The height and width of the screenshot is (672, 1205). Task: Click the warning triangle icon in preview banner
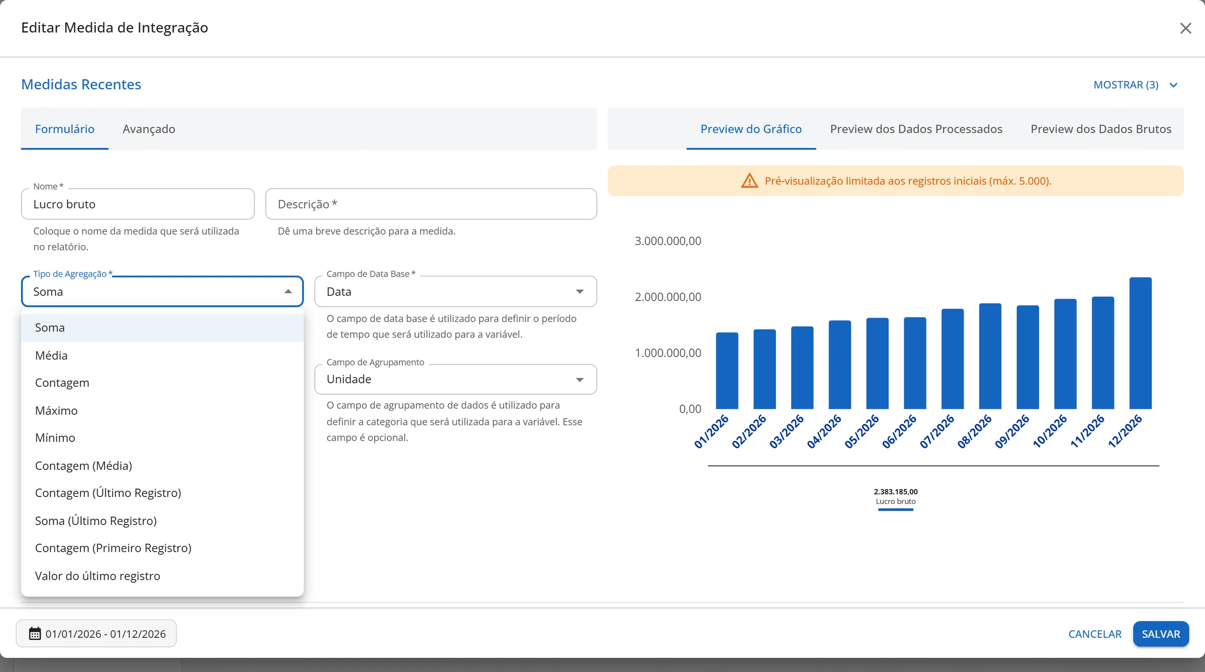750,181
